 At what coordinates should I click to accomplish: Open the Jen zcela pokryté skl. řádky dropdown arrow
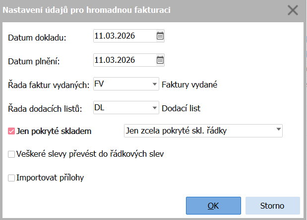point(277,131)
